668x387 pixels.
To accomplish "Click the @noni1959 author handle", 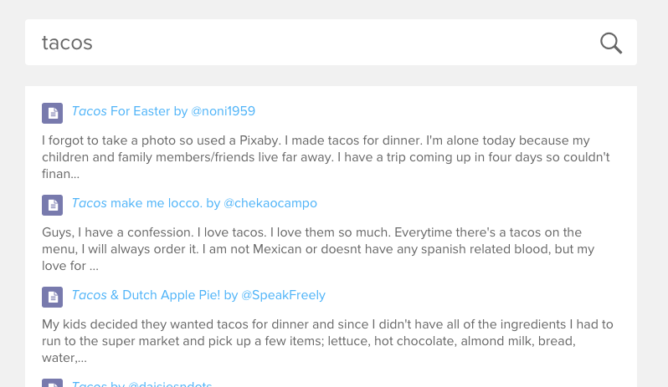I will (224, 111).
